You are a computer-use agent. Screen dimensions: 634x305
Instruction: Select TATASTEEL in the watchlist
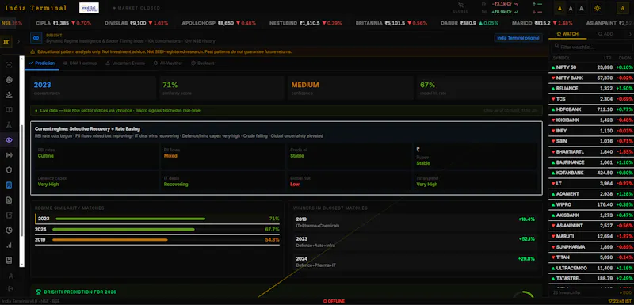591,278
